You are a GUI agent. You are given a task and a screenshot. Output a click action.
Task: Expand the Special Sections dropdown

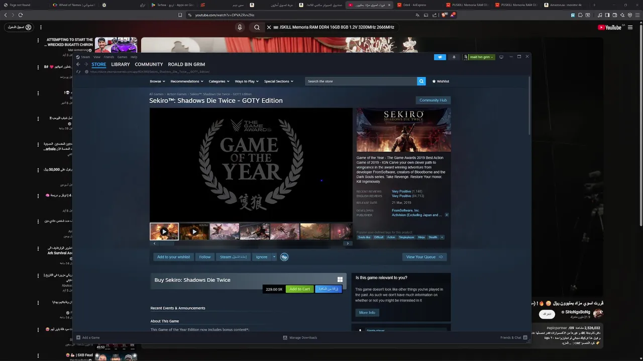pyautogui.click(x=278, y=81)
